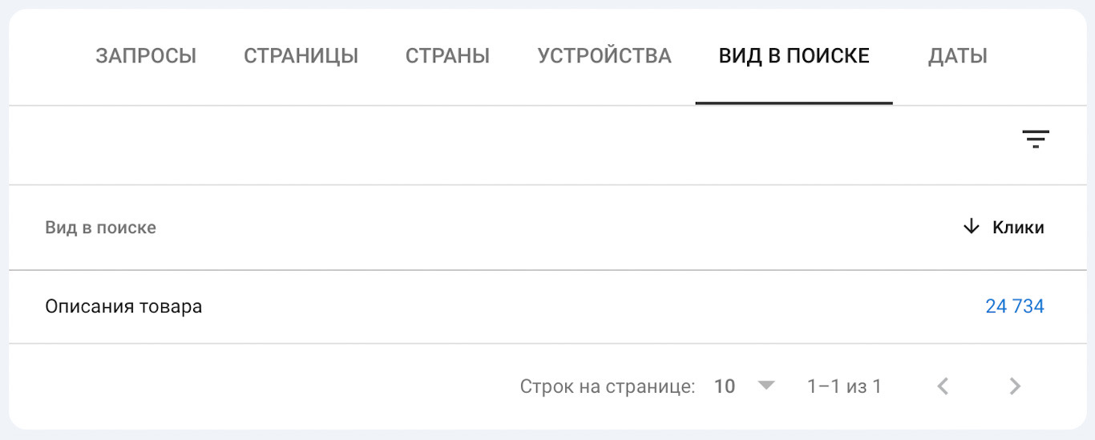The width and height of the screenshot is (1095, 440).
Task: Click the Вид в поиске column header
Action: click(100, 227)
